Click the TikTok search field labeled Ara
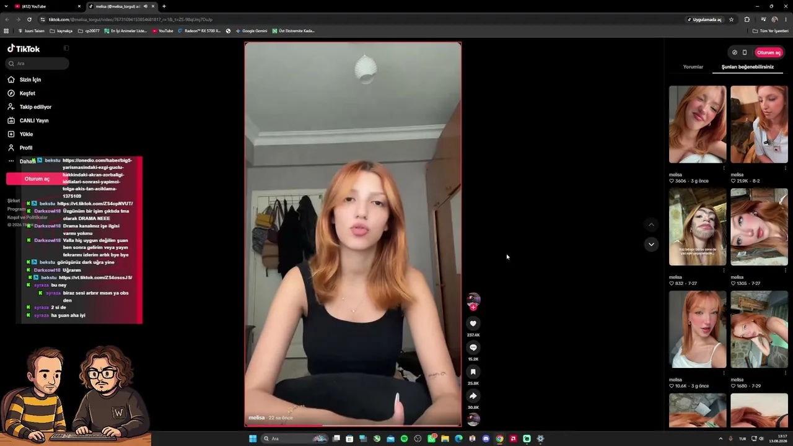 (38, 63)
